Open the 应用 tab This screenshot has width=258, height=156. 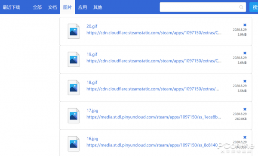coord(83,7)
